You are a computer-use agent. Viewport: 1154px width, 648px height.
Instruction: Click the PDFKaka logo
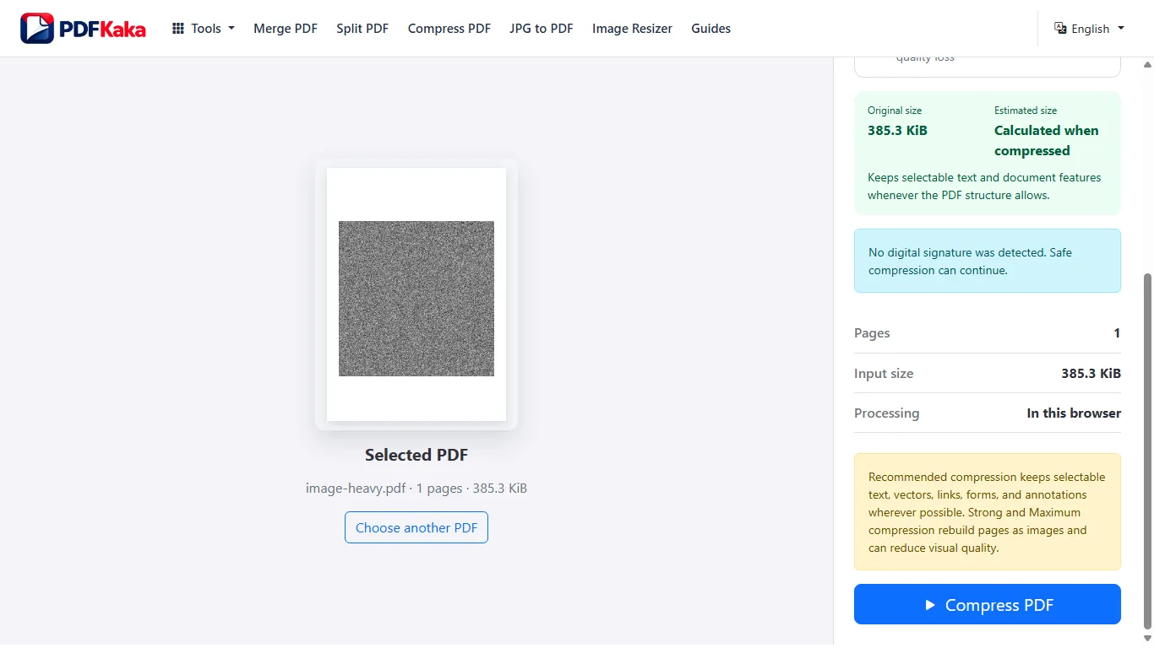(x=83, y=29)
